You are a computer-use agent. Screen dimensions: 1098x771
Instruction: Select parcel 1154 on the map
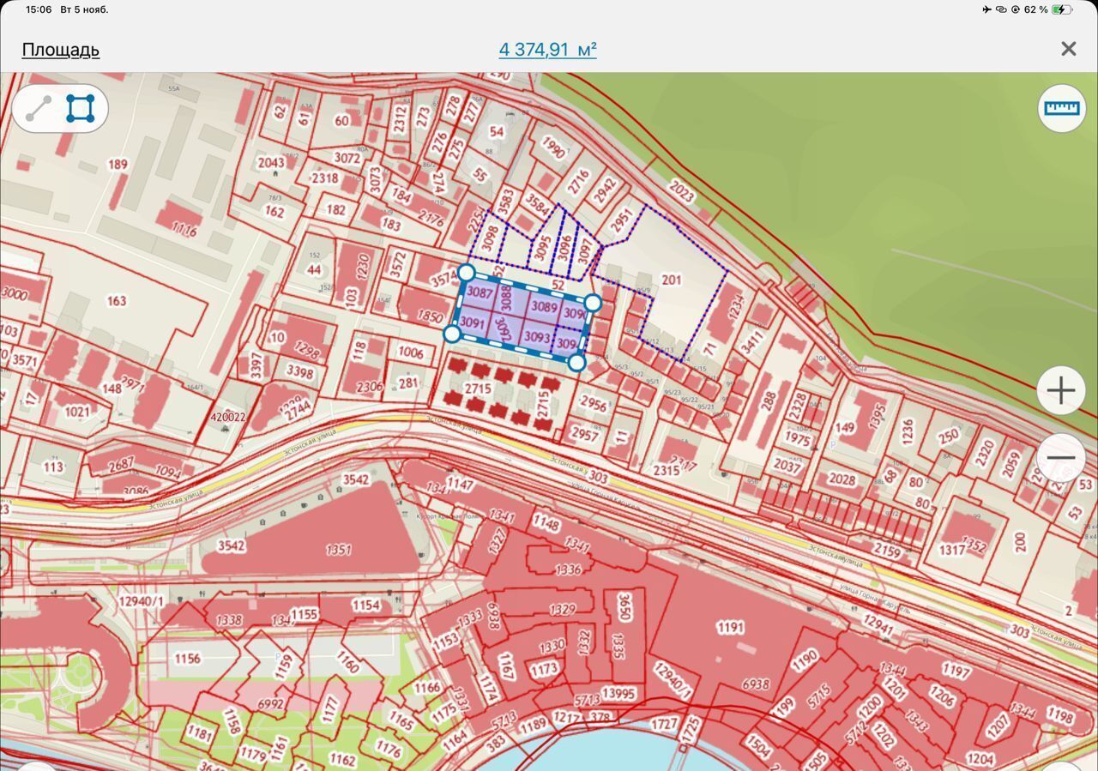click(366, 605)
